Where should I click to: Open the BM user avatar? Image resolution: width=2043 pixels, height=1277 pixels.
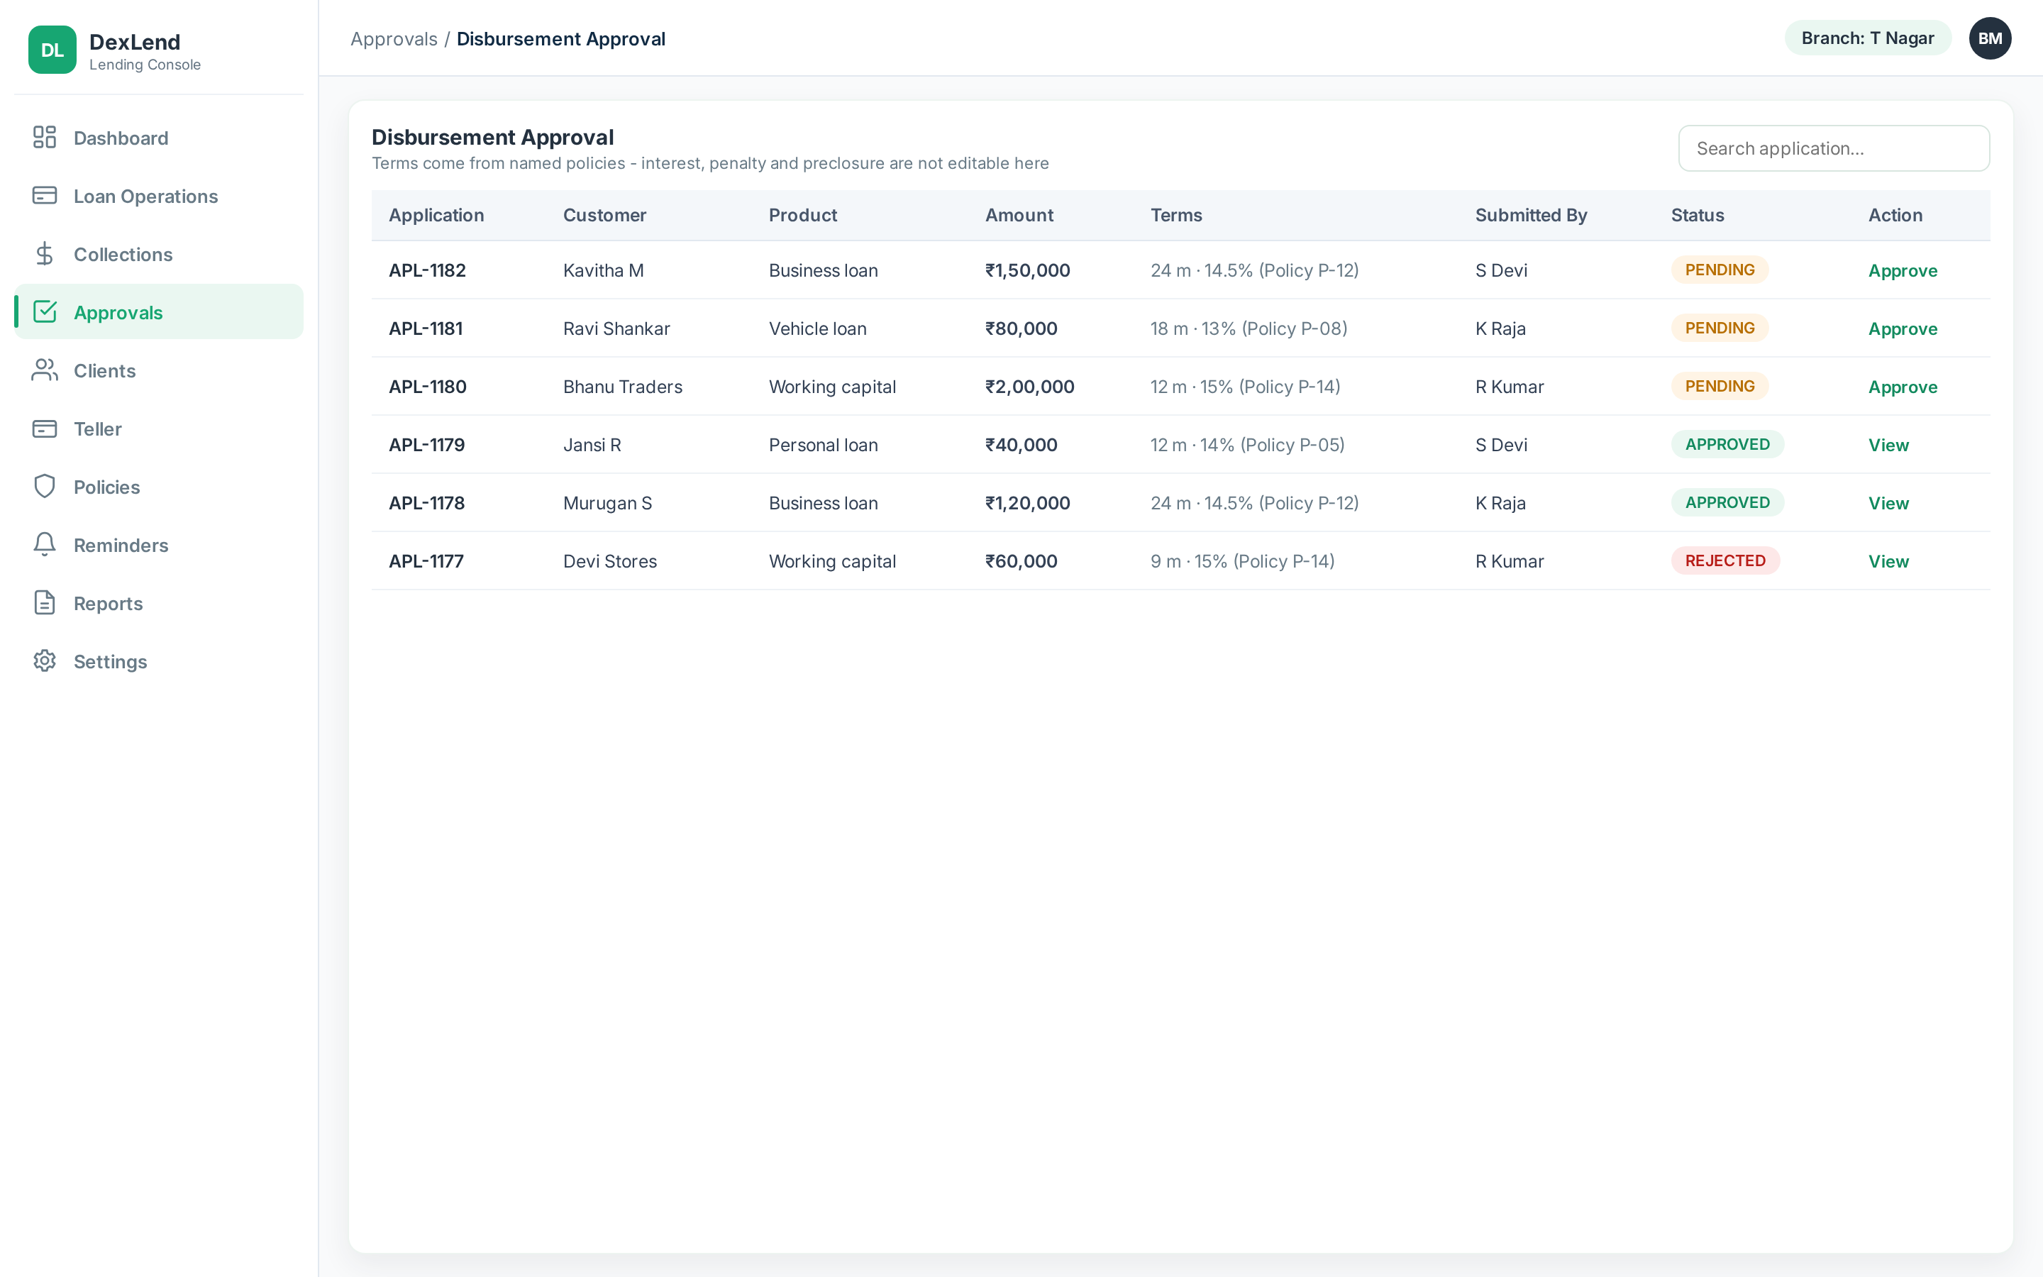(x=1990, y=38)
